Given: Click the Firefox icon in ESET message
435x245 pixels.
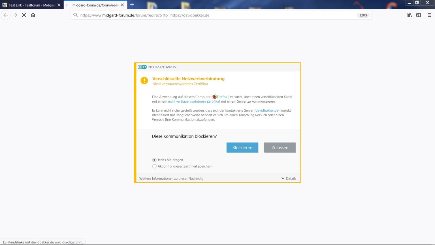Looking at the screenshot, I should 215,97.
